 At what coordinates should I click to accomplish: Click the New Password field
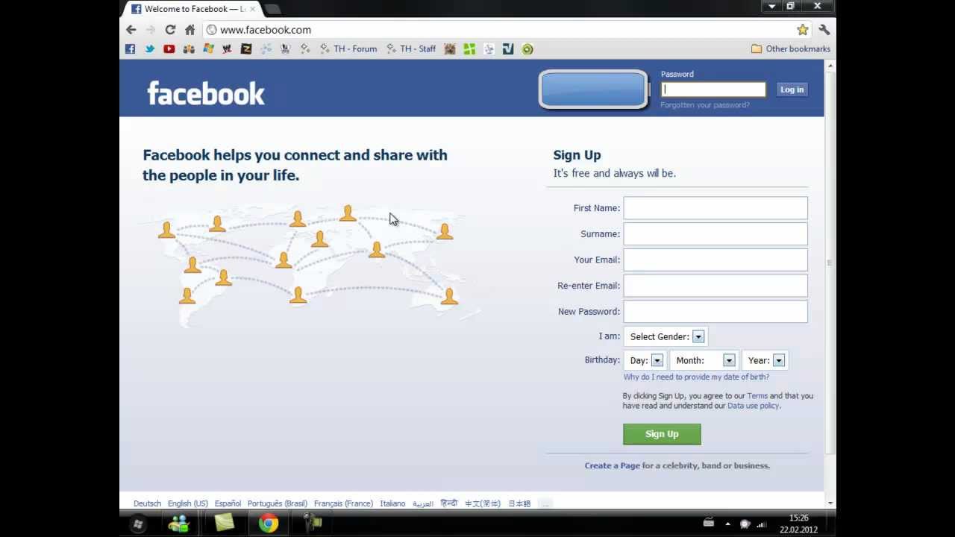point(716,312)
